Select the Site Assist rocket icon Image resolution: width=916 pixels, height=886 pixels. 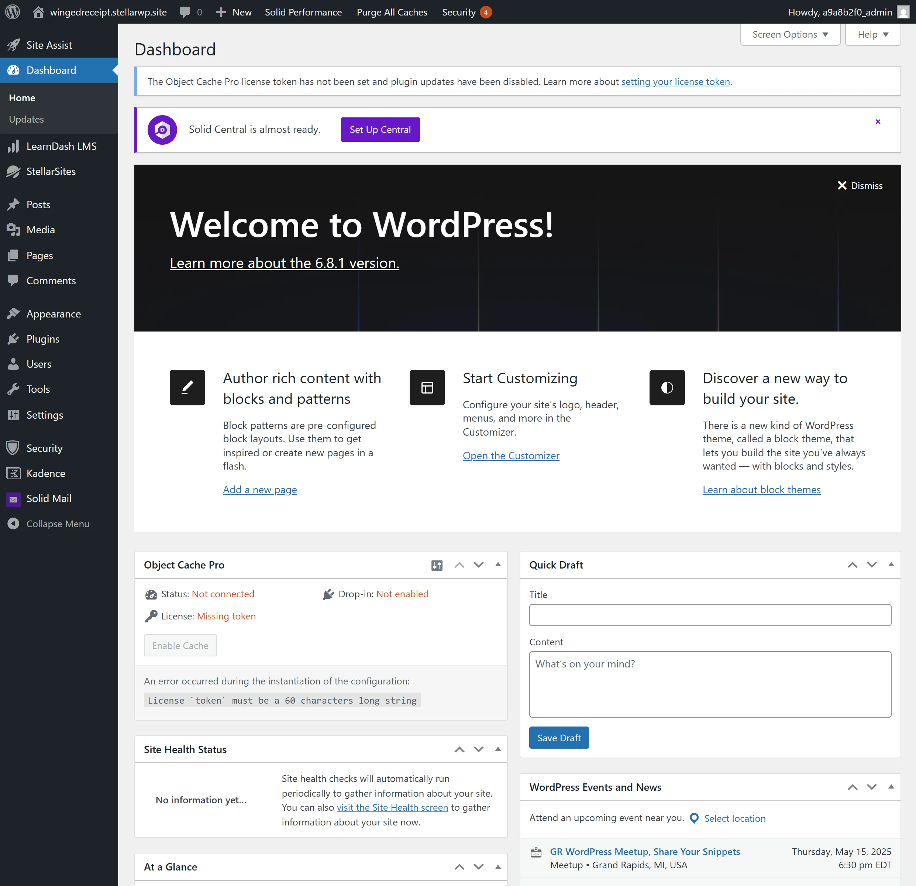(13, 45)
